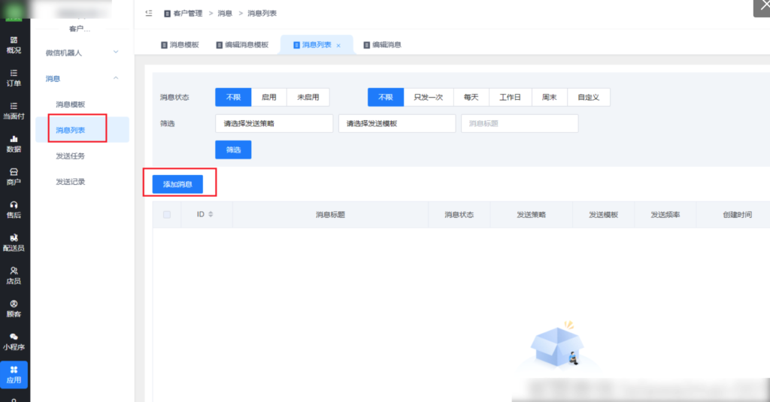Select the 不限 frequency option
Screen dimensions: 770x402
[x=386, y=97]
